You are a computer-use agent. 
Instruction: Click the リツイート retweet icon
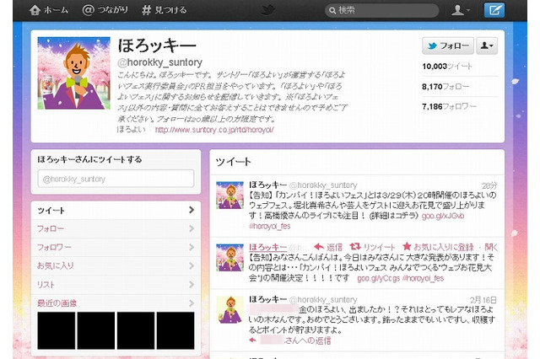click(x=355, y=247)
